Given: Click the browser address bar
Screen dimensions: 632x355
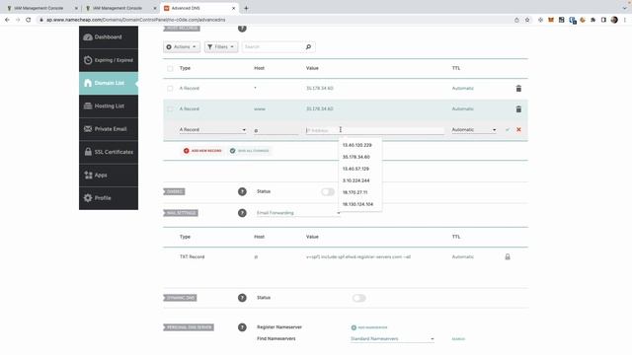Looking at the screenshot, I should 275,20.
